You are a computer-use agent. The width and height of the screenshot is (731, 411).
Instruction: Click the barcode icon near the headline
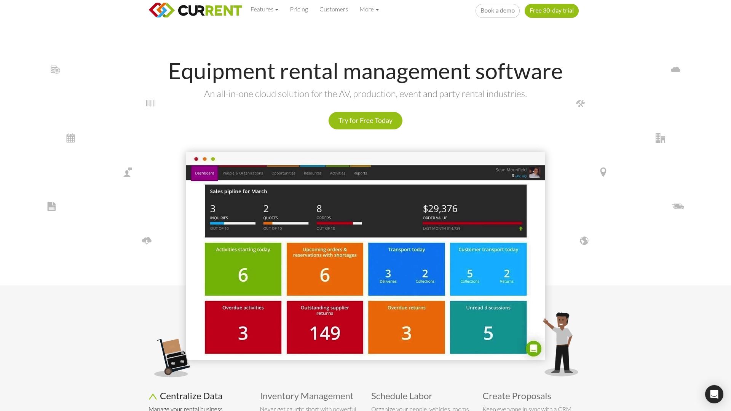click(x=150, y=103)
